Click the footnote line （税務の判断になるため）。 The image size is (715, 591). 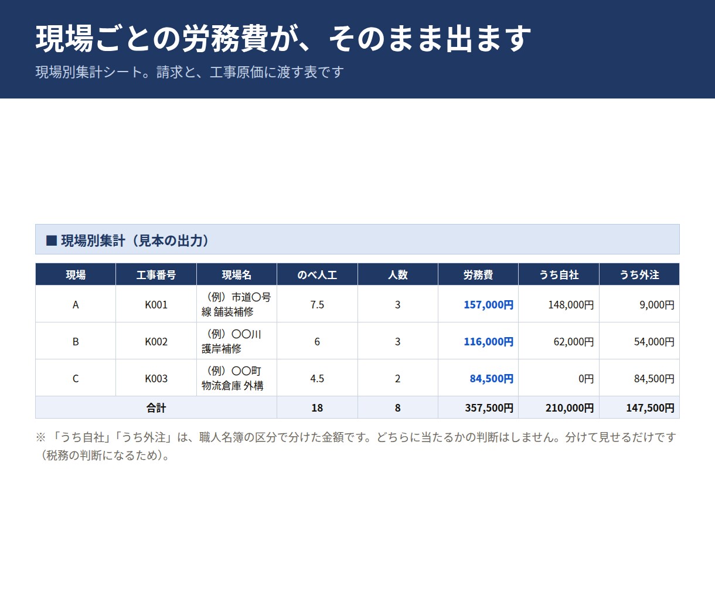click(105, 456)
